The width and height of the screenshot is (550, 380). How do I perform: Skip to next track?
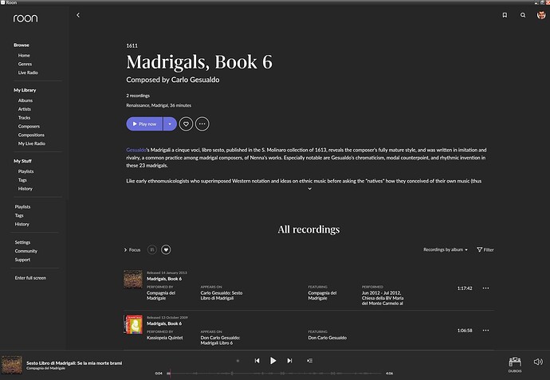[289, 360]
